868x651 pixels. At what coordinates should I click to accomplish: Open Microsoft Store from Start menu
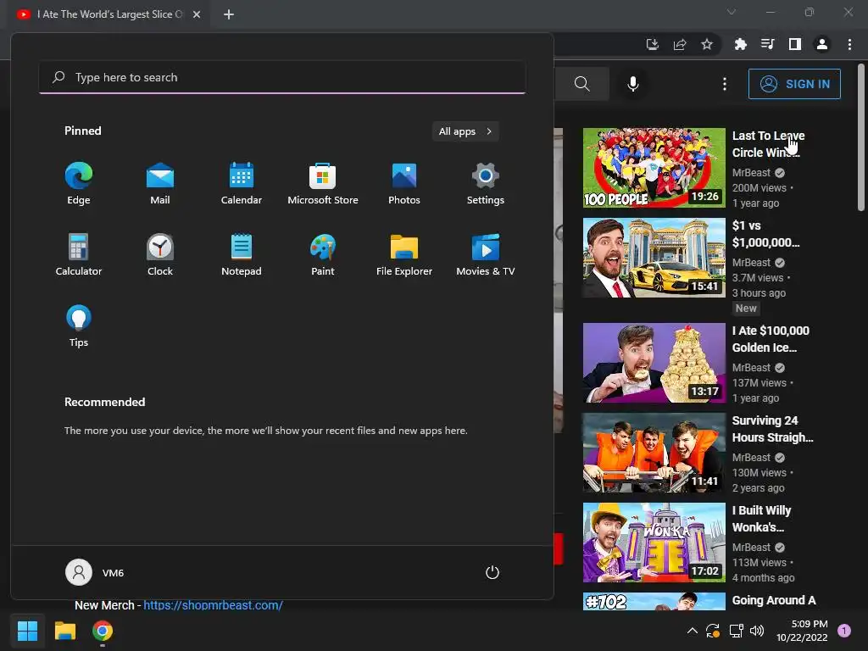[x=323, y=184]
